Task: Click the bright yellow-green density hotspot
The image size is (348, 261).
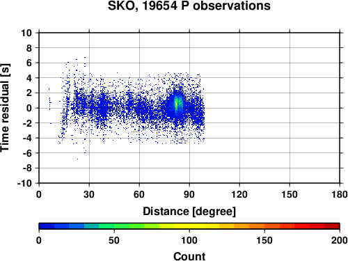Action: 176,104
